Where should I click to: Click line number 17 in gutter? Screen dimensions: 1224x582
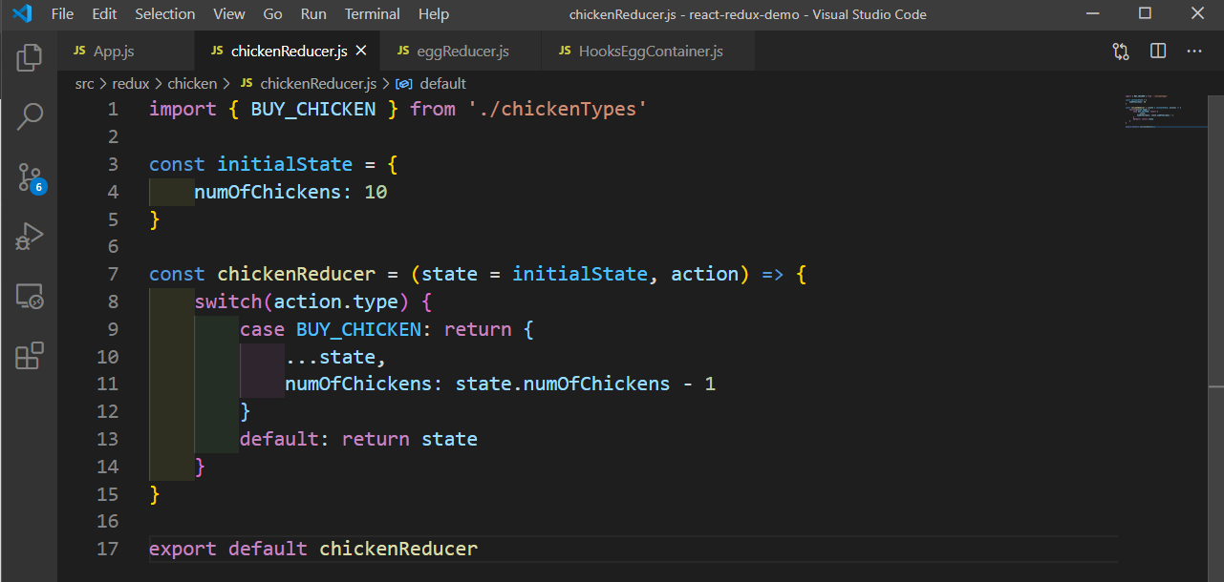tap(107, 549)
